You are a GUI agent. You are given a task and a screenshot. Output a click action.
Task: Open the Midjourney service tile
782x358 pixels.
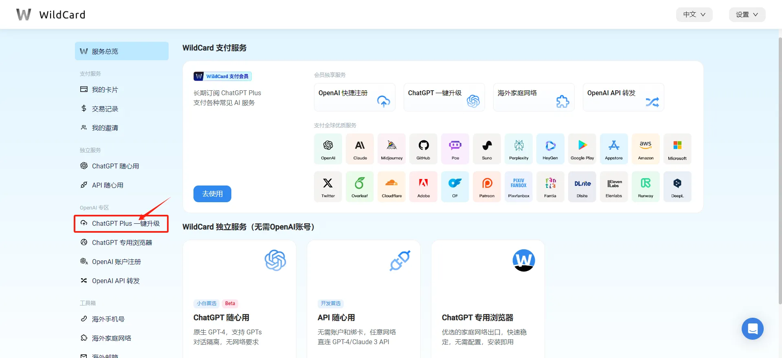(x=391, y=149)
